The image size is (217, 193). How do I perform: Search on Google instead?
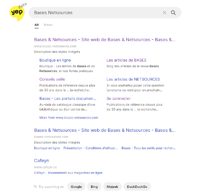[76, 187]
